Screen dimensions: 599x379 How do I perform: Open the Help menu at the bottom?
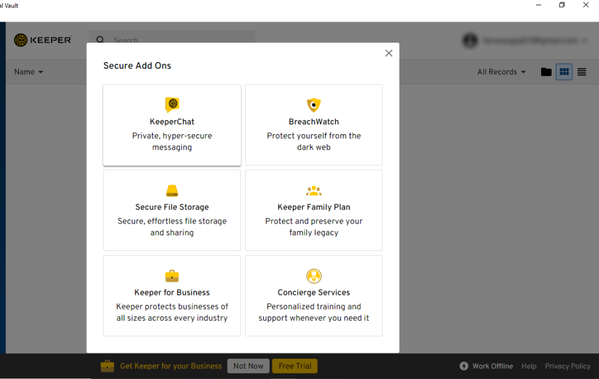click(529, 366)
